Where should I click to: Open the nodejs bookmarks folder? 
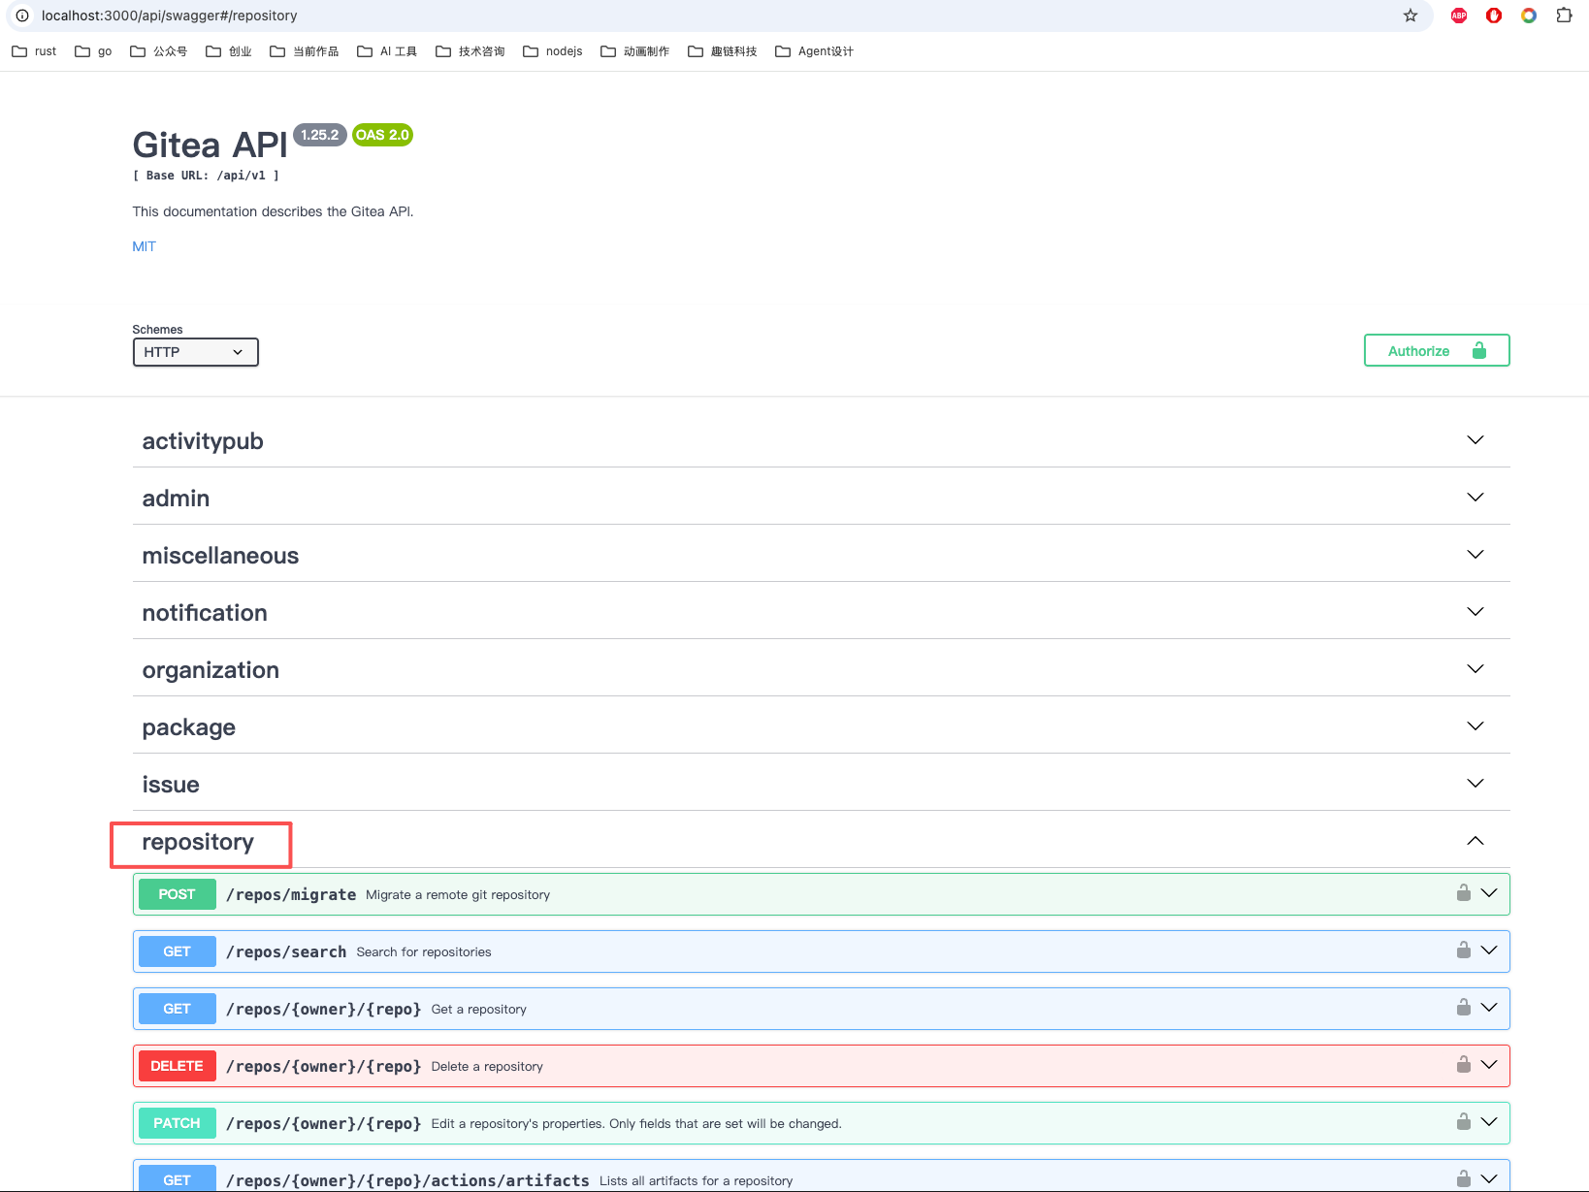coord(553,51)
